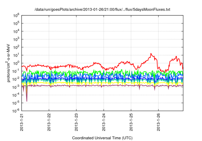The image size is (202, 141).
Task: Click the 10^-2 y-axis tick label
Action: click(x=16, y=79)
